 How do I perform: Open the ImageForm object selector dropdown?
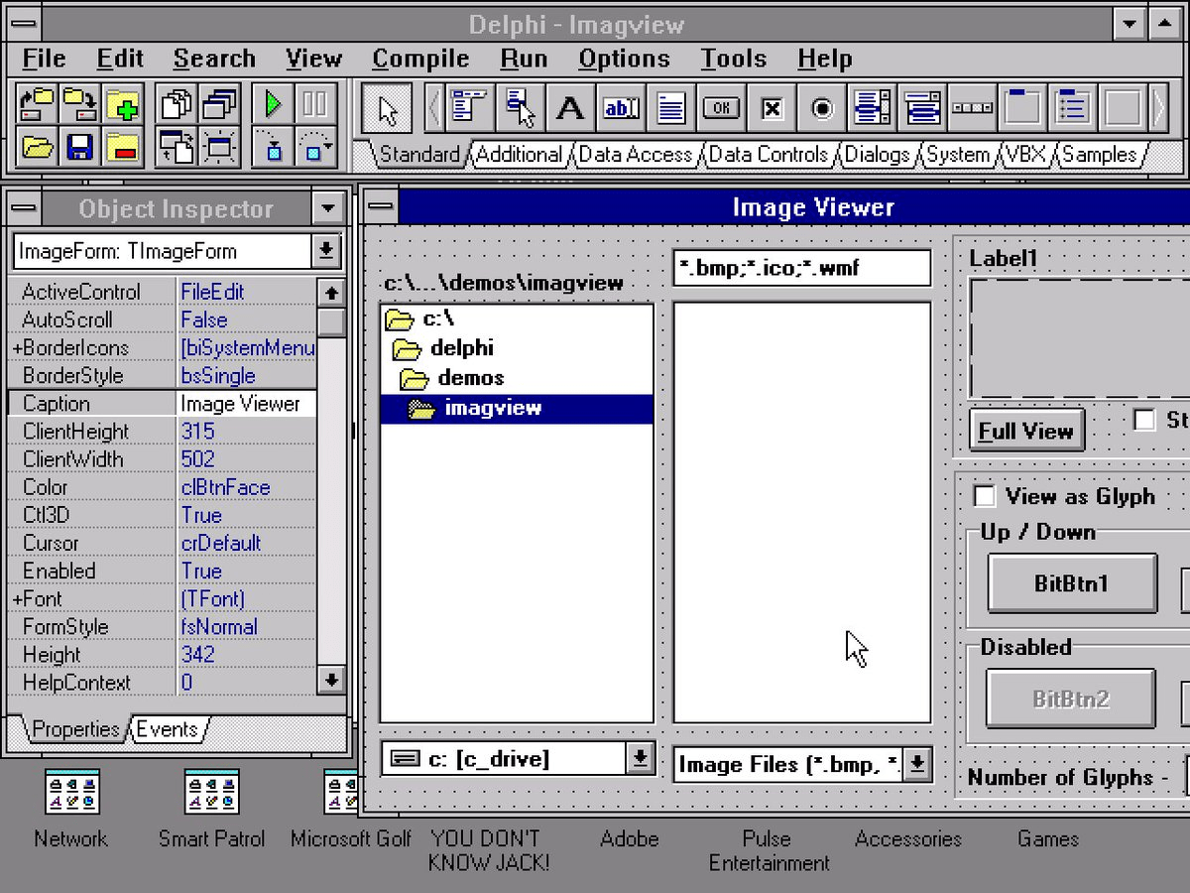click(325, 250)
